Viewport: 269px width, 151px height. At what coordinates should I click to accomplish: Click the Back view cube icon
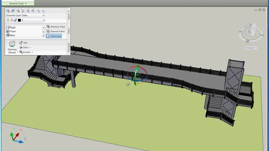[x=8, y=35]
